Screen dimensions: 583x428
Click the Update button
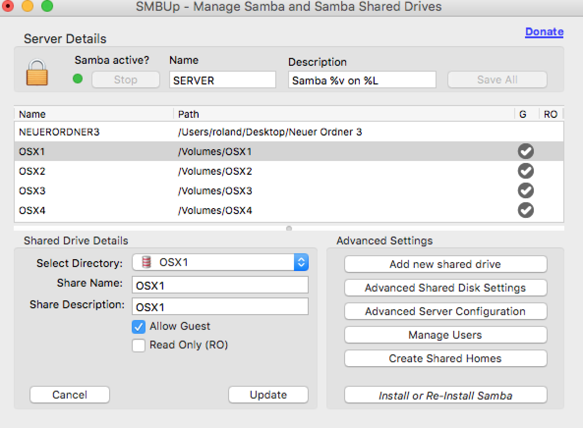coord(268,395)
